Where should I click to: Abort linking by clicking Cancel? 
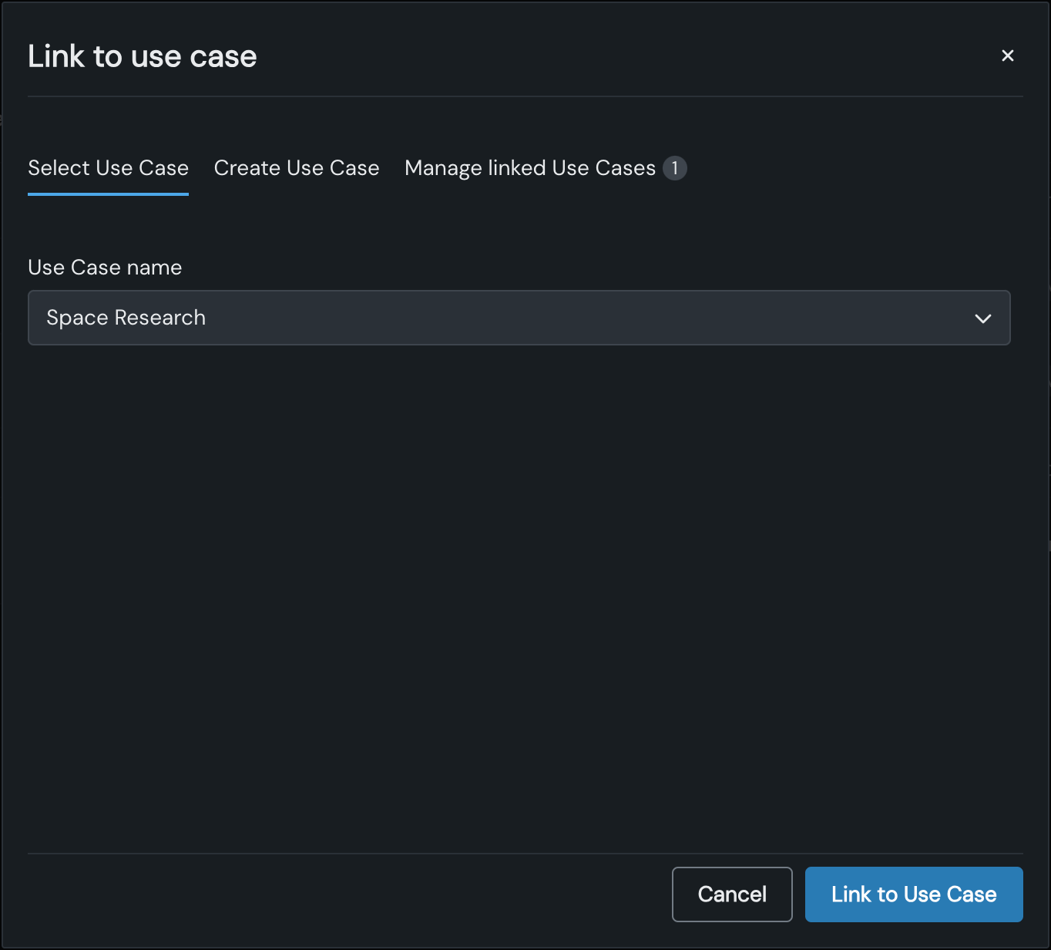pos(731,894)
